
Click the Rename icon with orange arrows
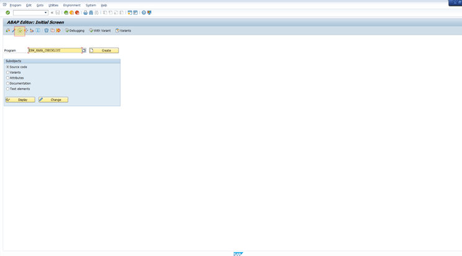[x=58, y=30]
